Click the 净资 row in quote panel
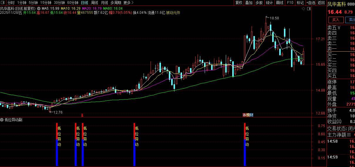Screen dimensions: 355x167 [x=341, y=116]
